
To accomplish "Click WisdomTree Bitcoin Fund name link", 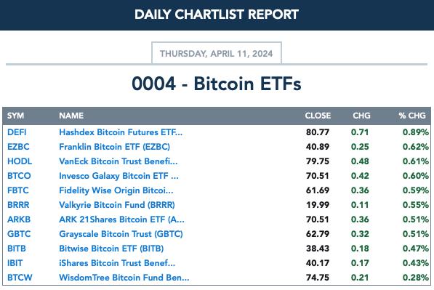I will [x=124, y=278].
